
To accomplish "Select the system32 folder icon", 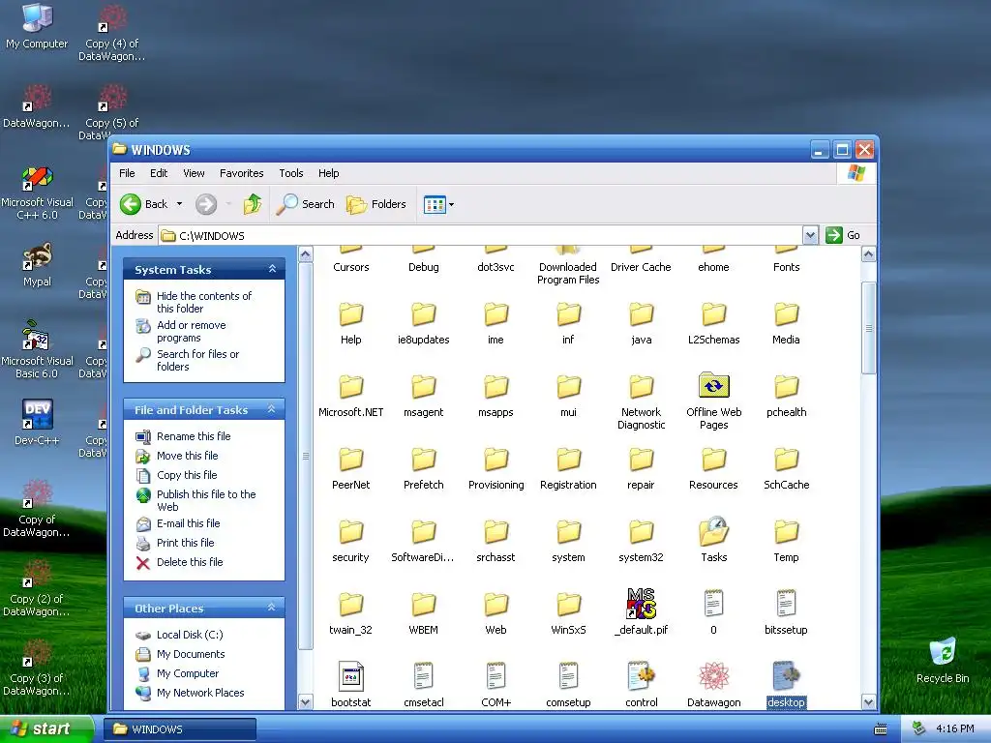I will 641,531.
